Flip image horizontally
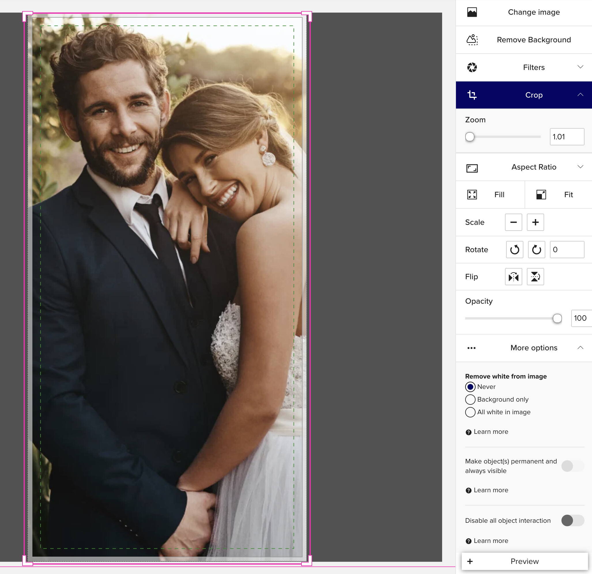The height and width of the screenshot is (574, 592). pos(513,277)
